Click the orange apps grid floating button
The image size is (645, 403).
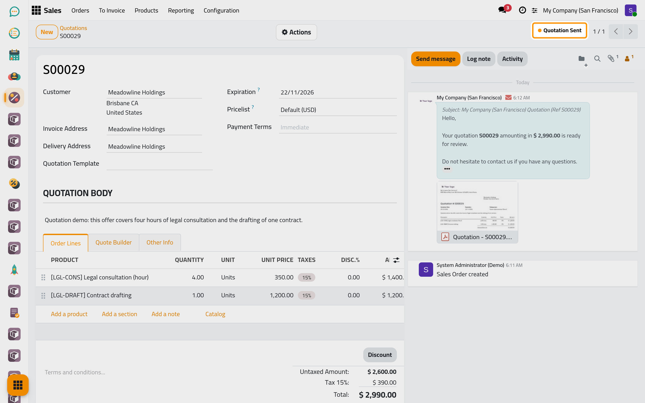[x=18, y=385]
